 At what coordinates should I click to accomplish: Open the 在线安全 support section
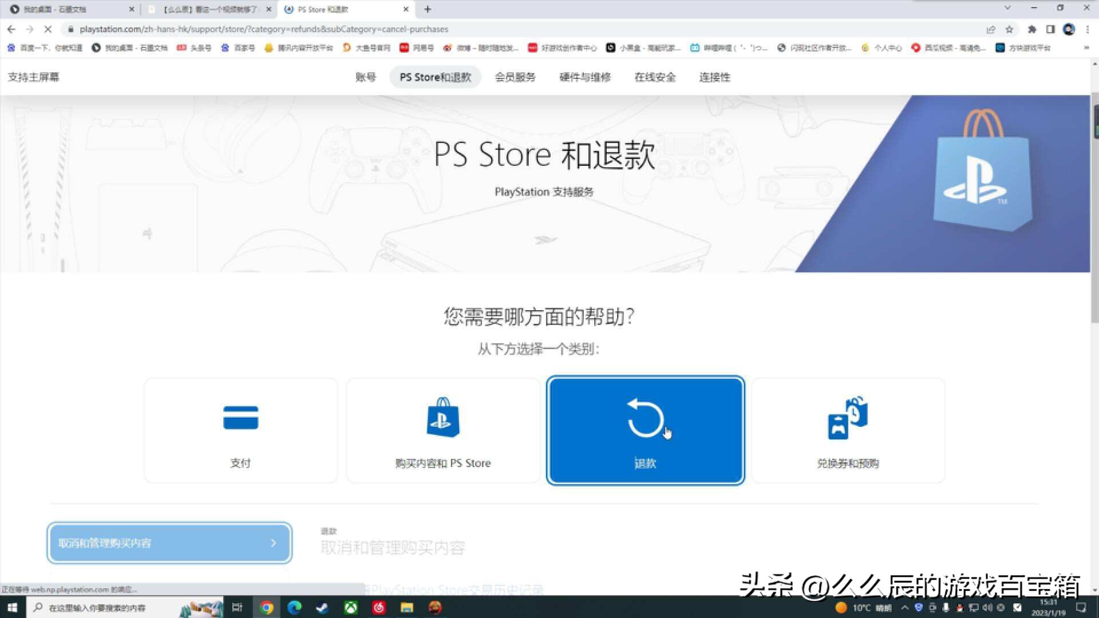click(x=654, y=77)
